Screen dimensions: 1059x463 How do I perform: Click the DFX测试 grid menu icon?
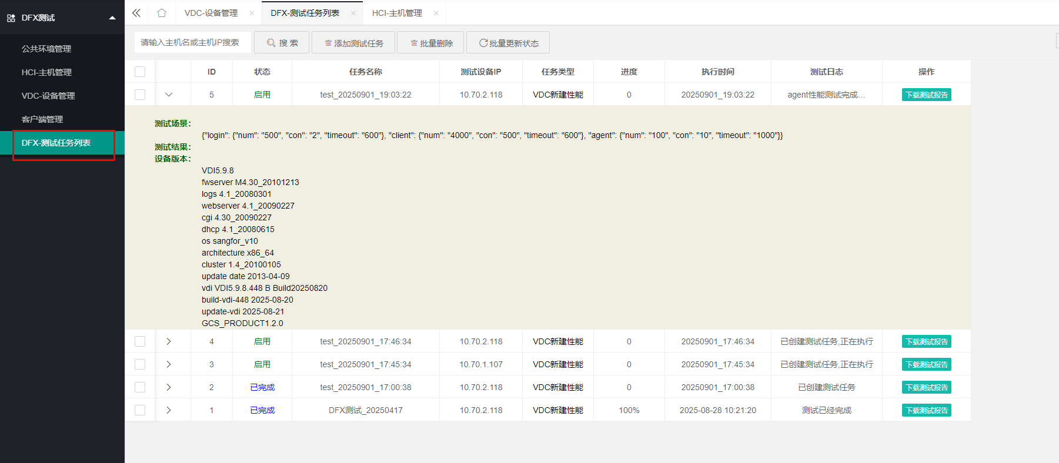click(x=11, y=18)
